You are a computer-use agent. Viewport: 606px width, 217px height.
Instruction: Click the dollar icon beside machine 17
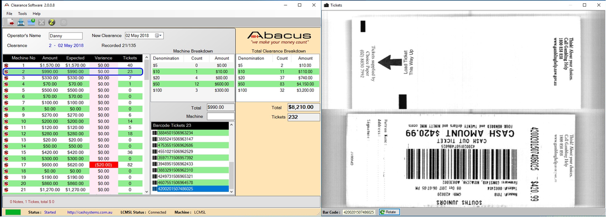6,165
